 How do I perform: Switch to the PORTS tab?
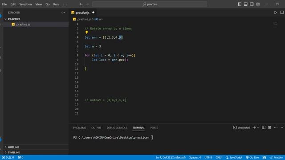(154, 128)
